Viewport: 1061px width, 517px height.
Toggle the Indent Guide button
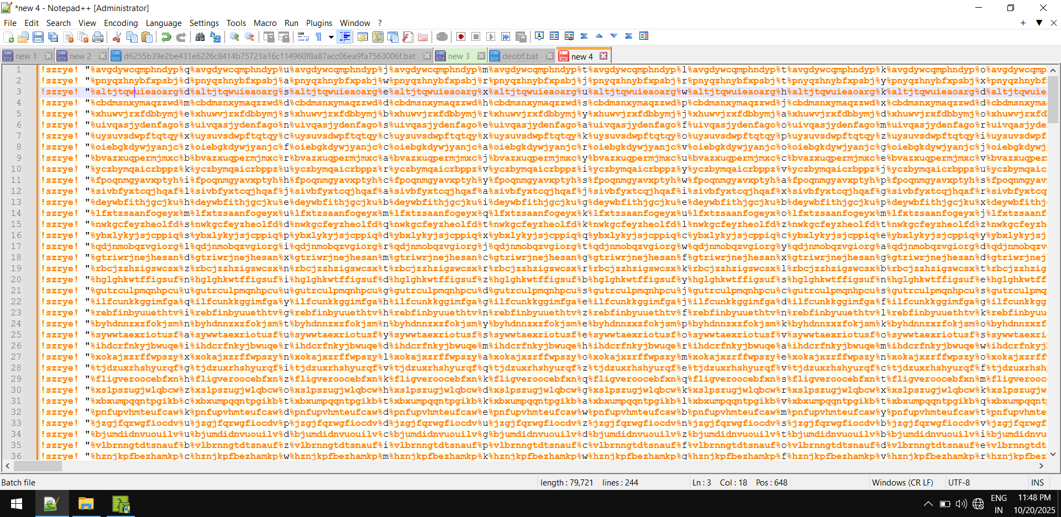344,37
